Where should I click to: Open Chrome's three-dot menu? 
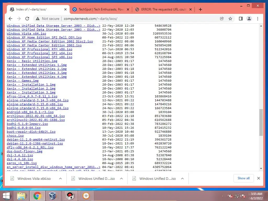coord(258,19)
